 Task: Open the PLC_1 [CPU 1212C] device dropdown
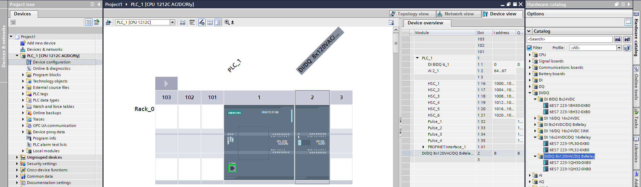point(172,22)
